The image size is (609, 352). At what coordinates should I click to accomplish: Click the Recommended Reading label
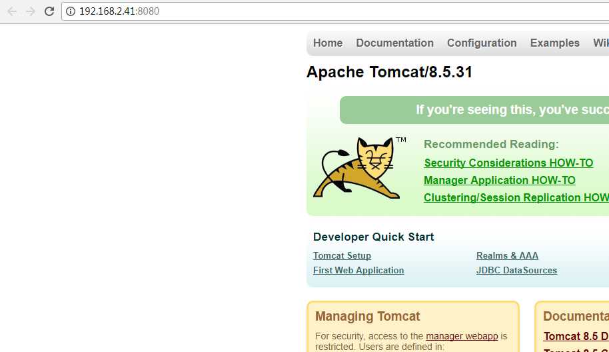point(491,144)
